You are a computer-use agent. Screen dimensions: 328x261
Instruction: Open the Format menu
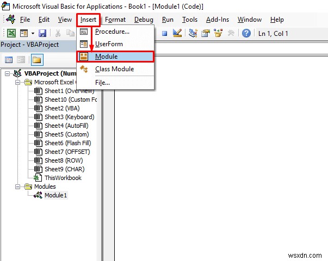coord(115,20)
